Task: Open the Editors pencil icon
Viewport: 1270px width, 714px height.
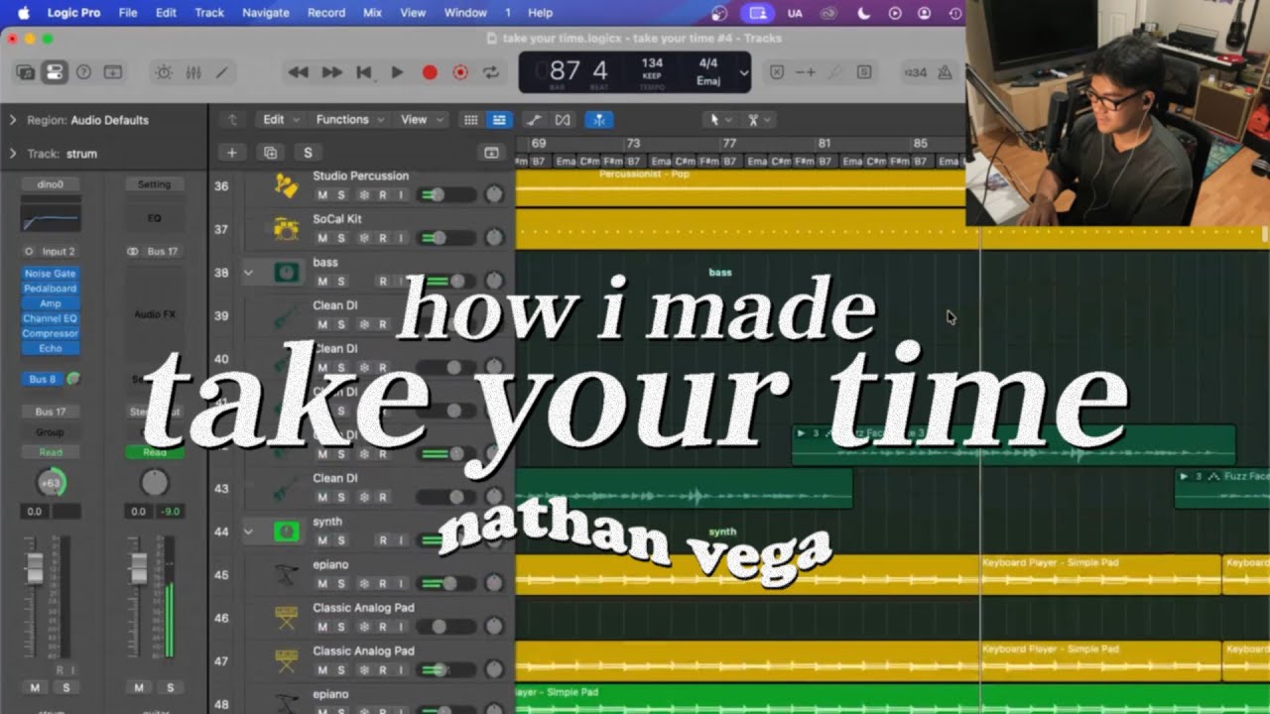Action: [x=222, y=72]
